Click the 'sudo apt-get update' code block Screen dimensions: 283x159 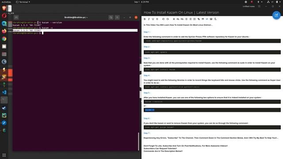[212, 52]
